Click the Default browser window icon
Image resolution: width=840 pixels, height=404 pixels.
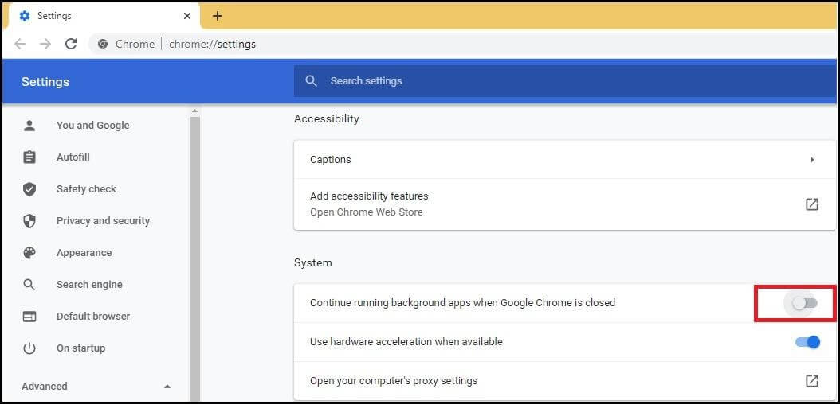(x=29, y=317)
